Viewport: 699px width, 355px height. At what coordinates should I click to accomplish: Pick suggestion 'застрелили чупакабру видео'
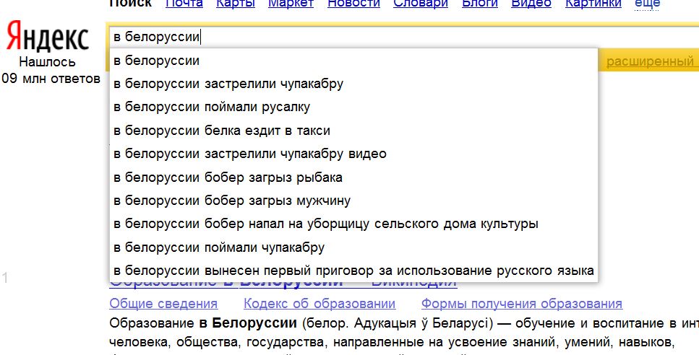tap(353, 154)
